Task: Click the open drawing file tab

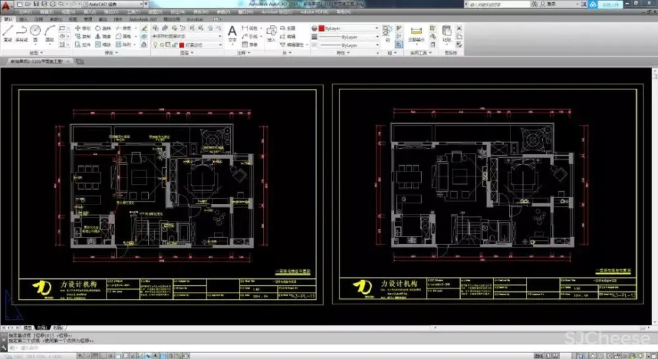Action: (36, 61)
